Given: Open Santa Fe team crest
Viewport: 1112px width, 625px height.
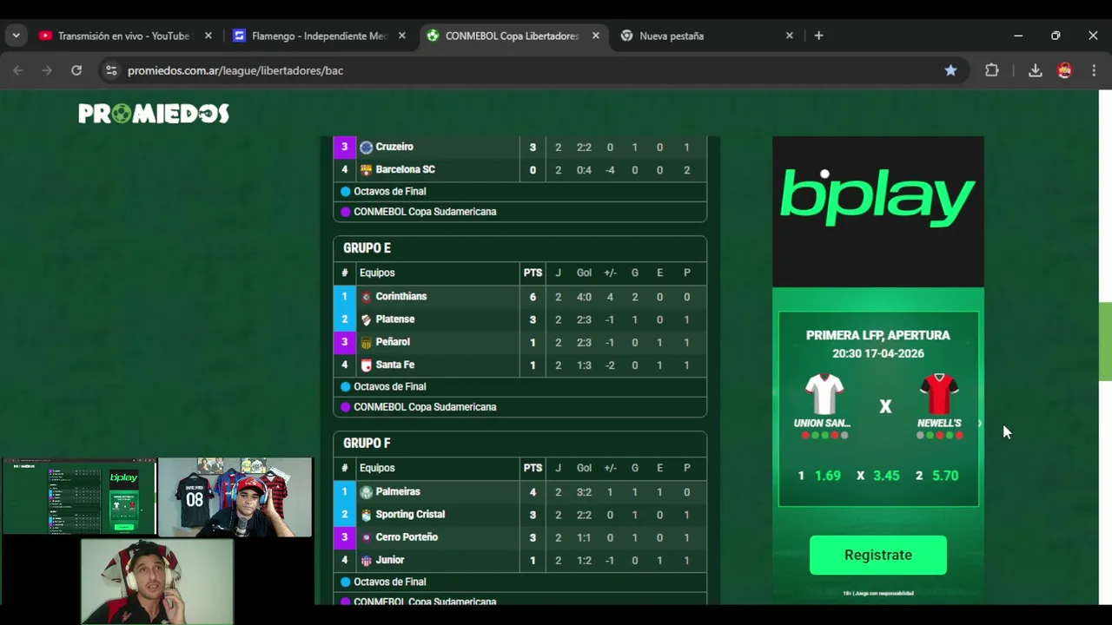Looking at the screenshot, I should [x=366, y=365].
